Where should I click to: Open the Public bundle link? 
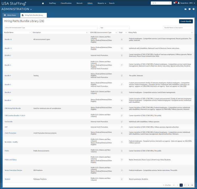coord(7,151)
